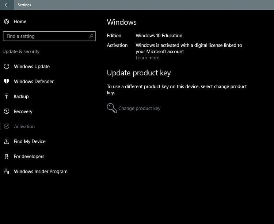Open the Home settings page

click(20, 21)
